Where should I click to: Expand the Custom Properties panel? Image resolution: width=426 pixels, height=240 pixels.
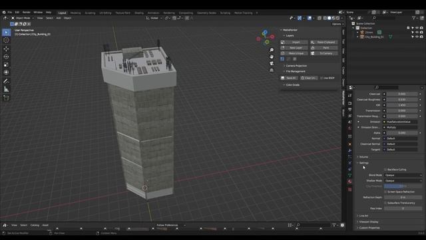point(369,228)
